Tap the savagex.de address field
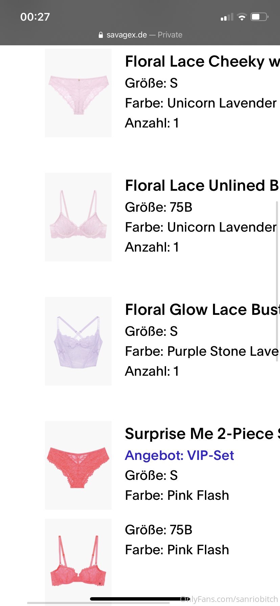Viewport: 280px width, 606px height. [126, 35]
